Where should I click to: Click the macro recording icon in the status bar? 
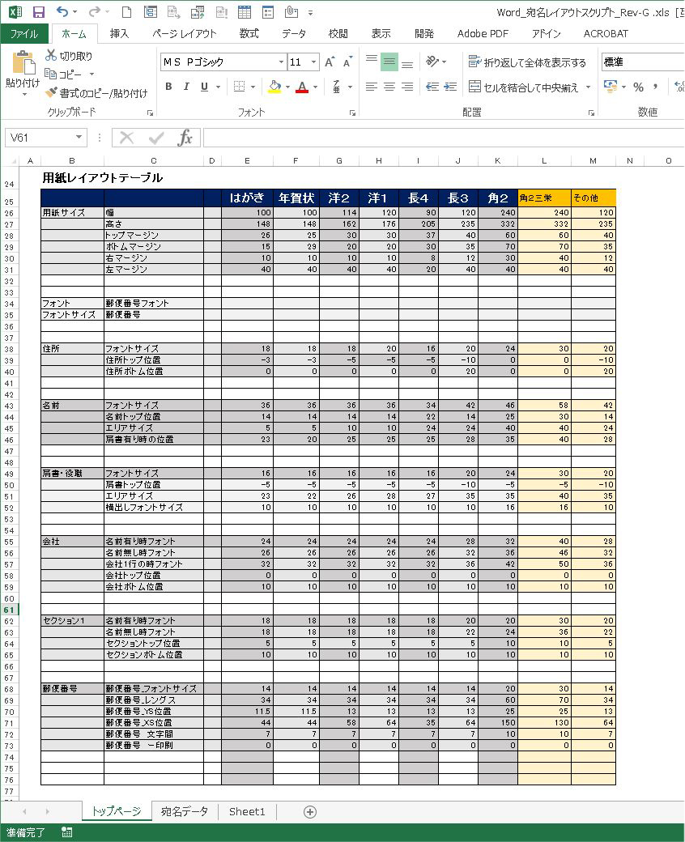click(67, 832)
